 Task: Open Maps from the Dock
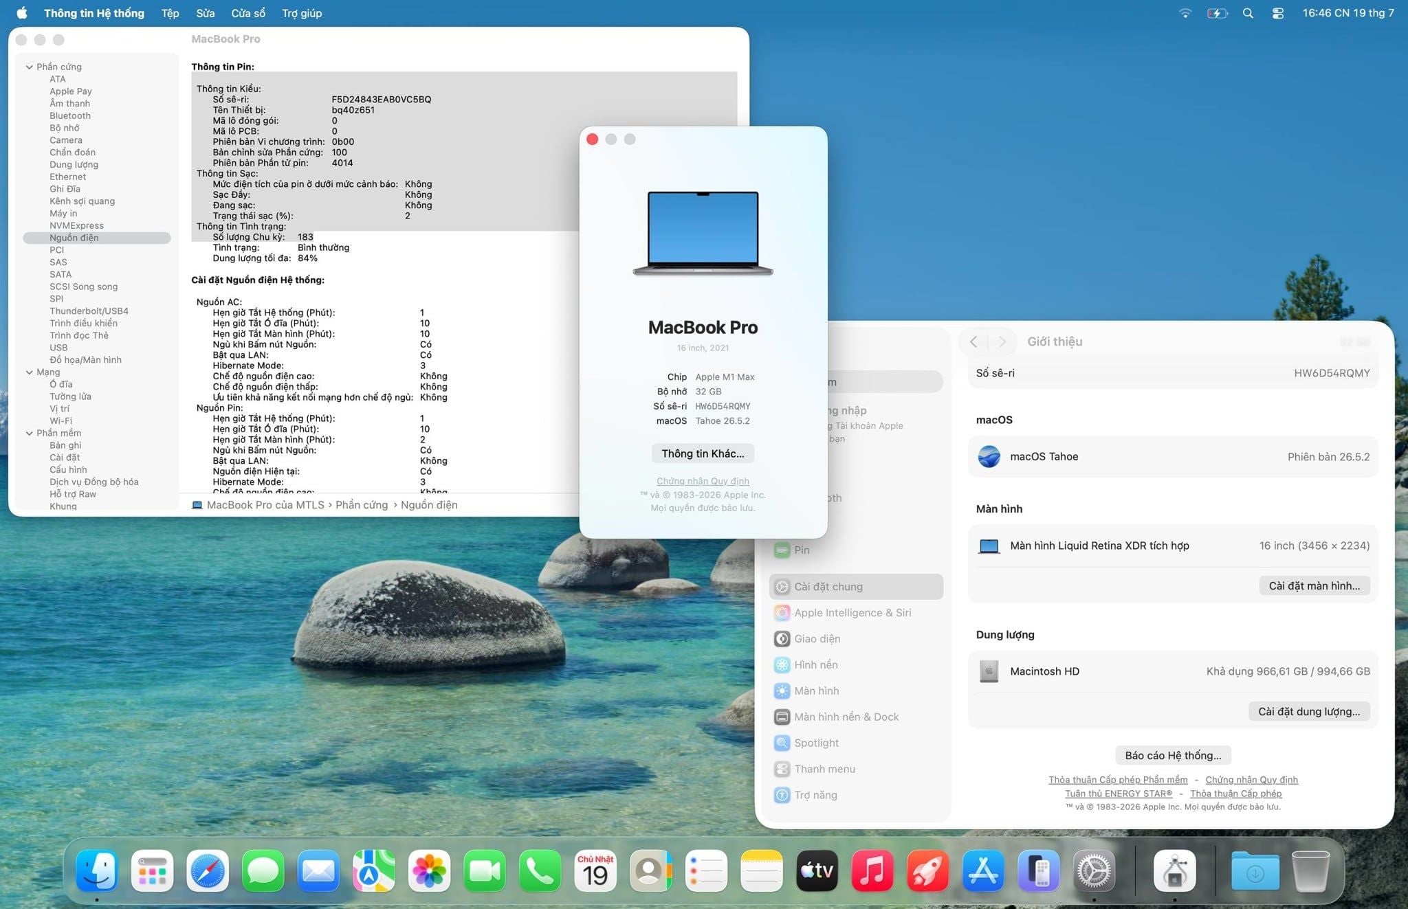click(x=374, y=871)
